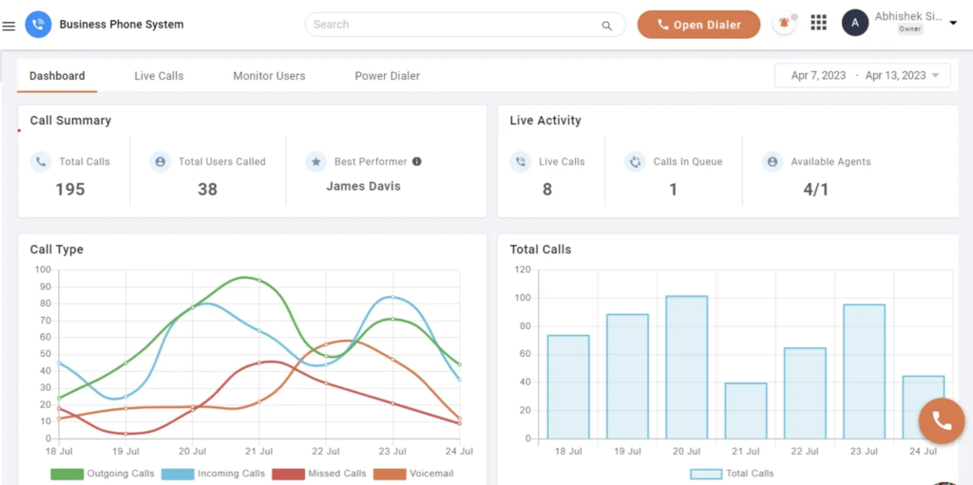Click the 18 Jul bar in Total Calls chart

[568, 387]
